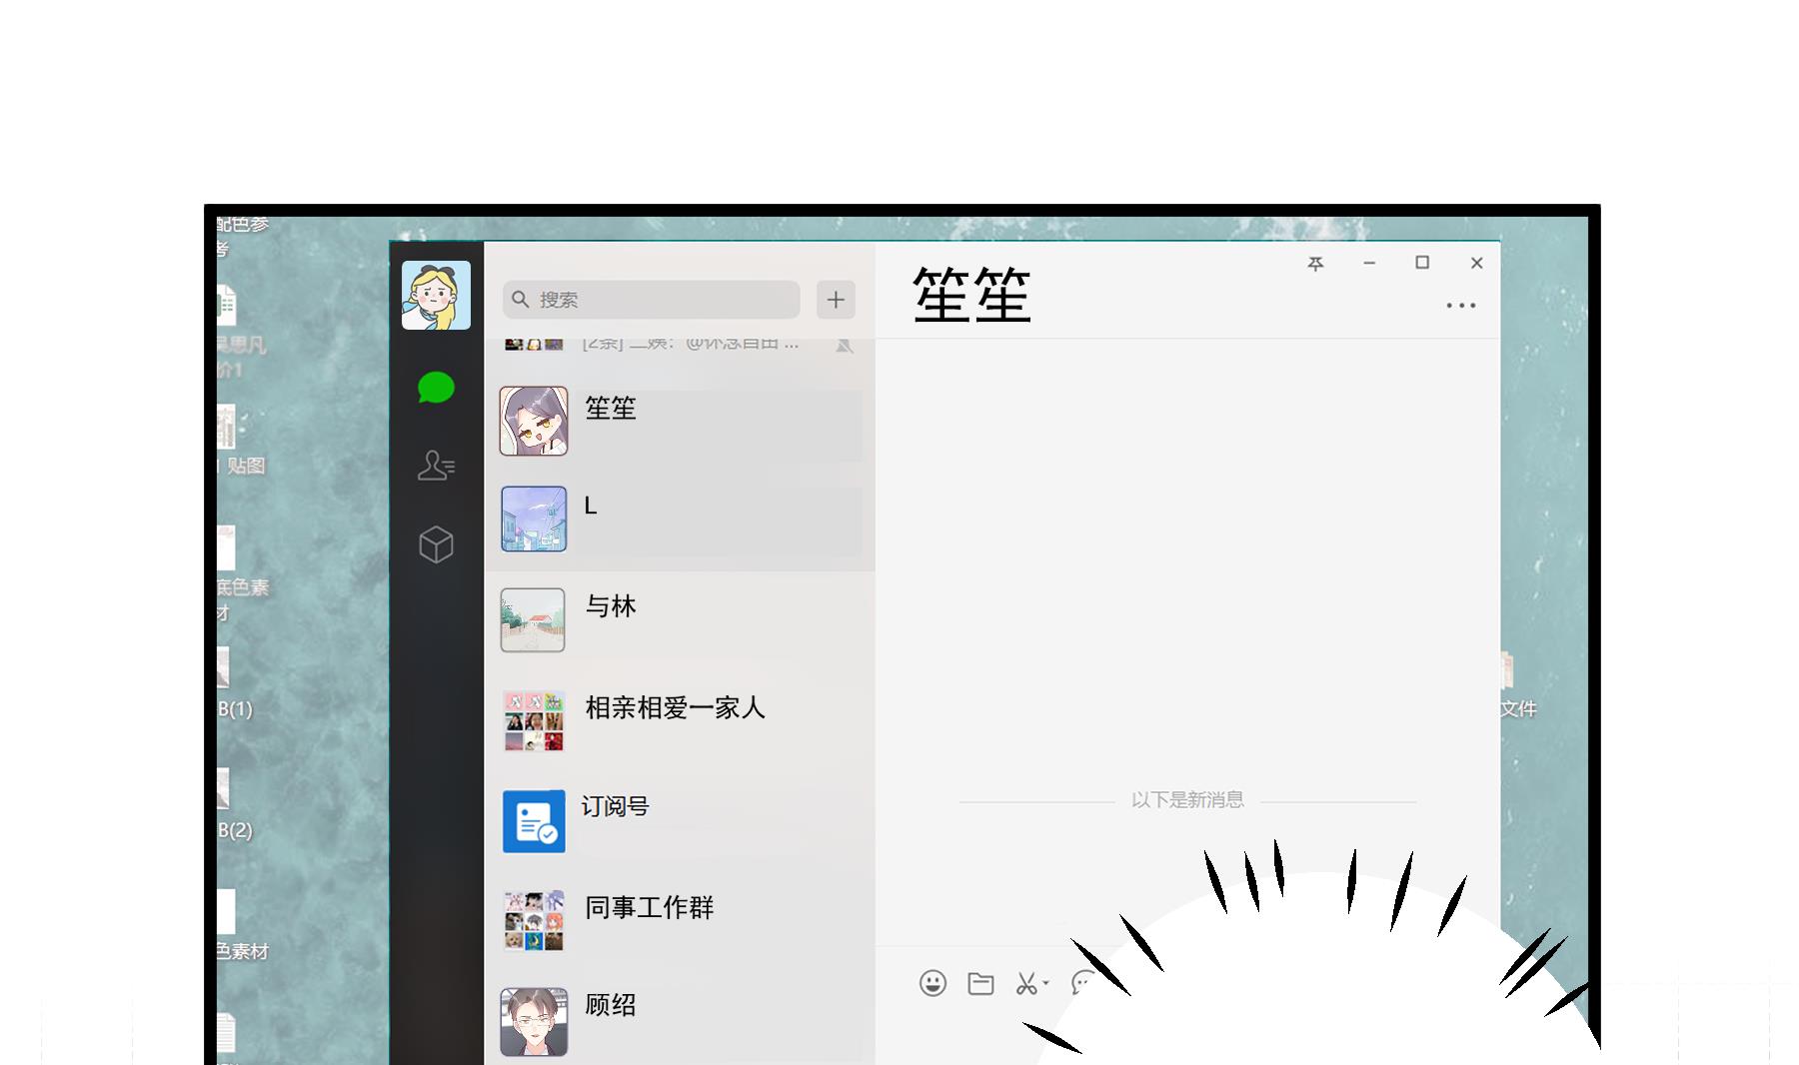1799x1065 pixels.
Task: Pin the chat window on top
Action: point(1315,264)
